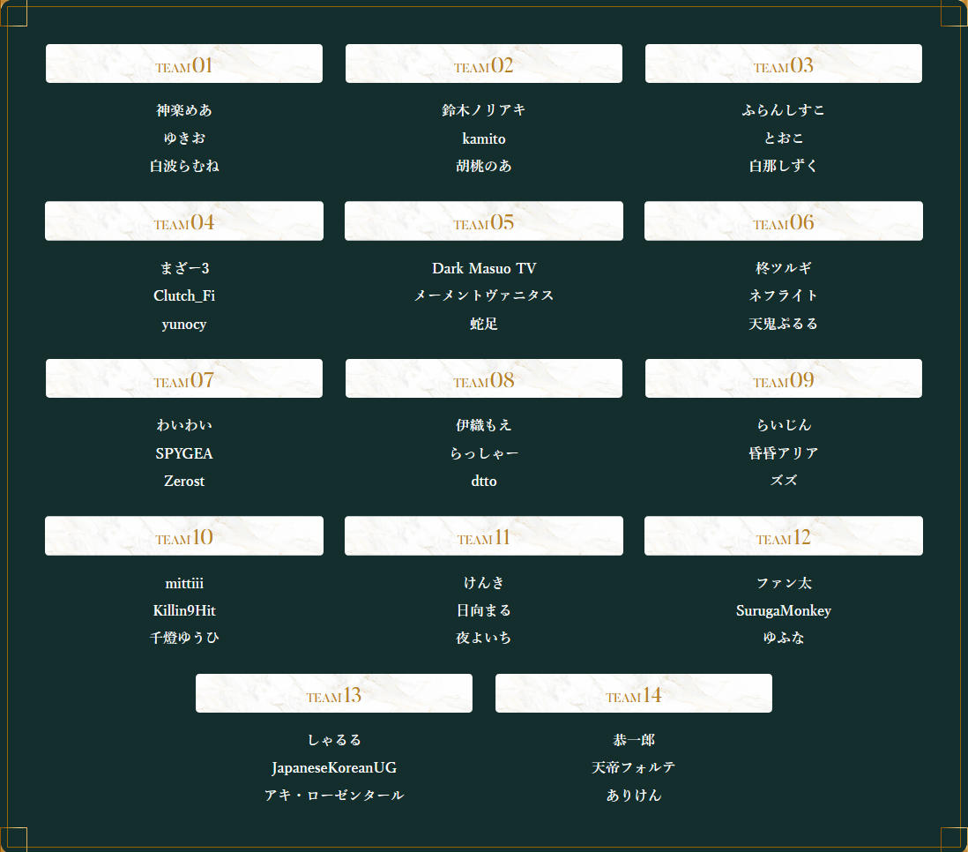This screenshot has width=968, height=852.
Task: Select 神楽めあ in Team 01
Action: point(184,110)
